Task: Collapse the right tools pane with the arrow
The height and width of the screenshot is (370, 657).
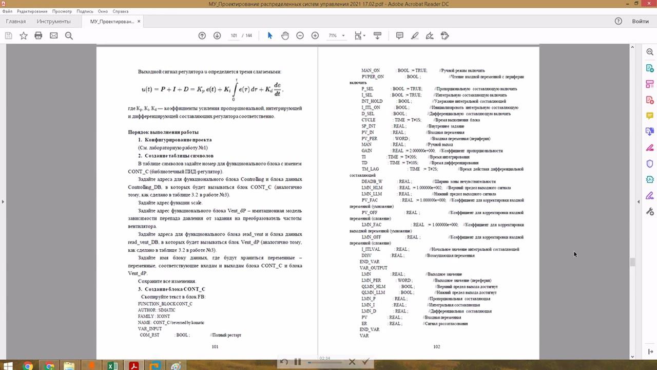Action: pos(639,201)
